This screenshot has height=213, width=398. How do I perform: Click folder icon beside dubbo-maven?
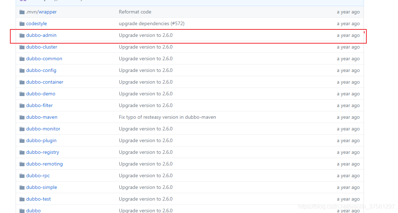tap(22, 117)
